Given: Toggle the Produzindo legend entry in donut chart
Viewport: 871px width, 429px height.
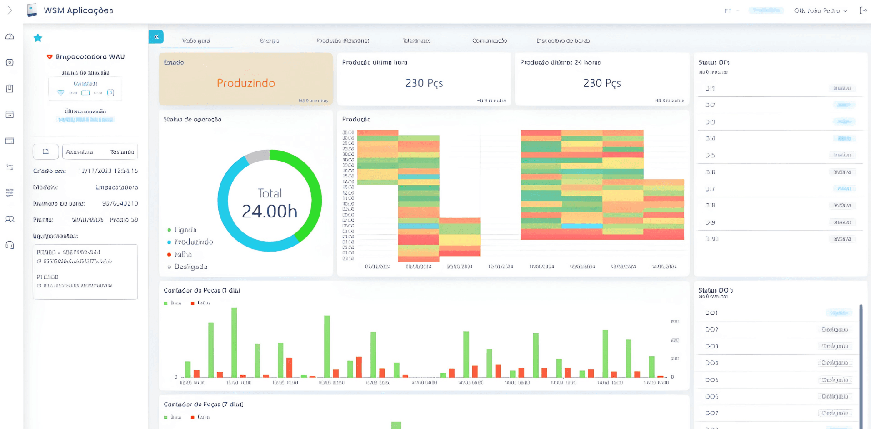Looking at the screenshot, I should coord(190,242).
